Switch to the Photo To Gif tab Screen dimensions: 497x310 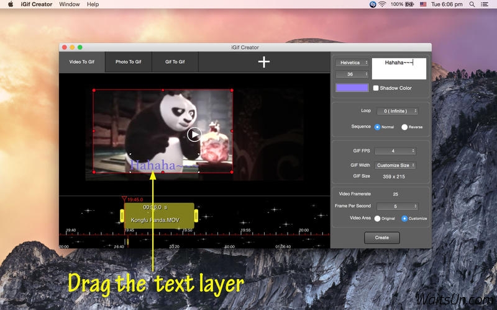[129, 62]
